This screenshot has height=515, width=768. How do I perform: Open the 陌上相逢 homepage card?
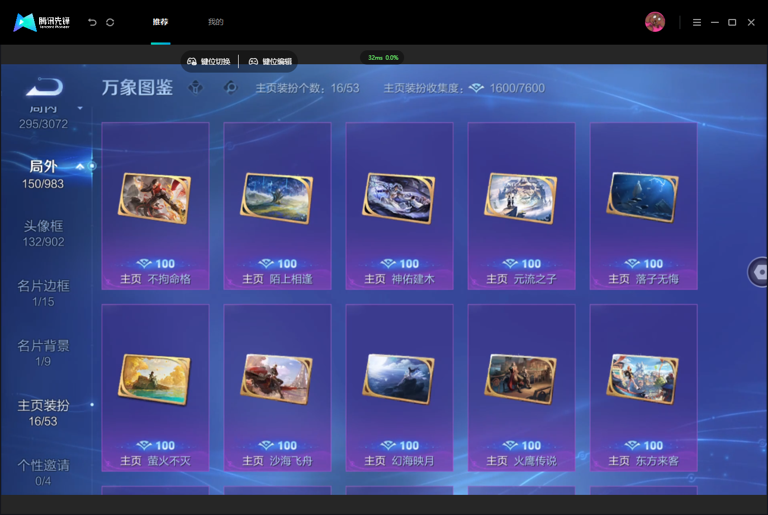[x=277, y=206]
